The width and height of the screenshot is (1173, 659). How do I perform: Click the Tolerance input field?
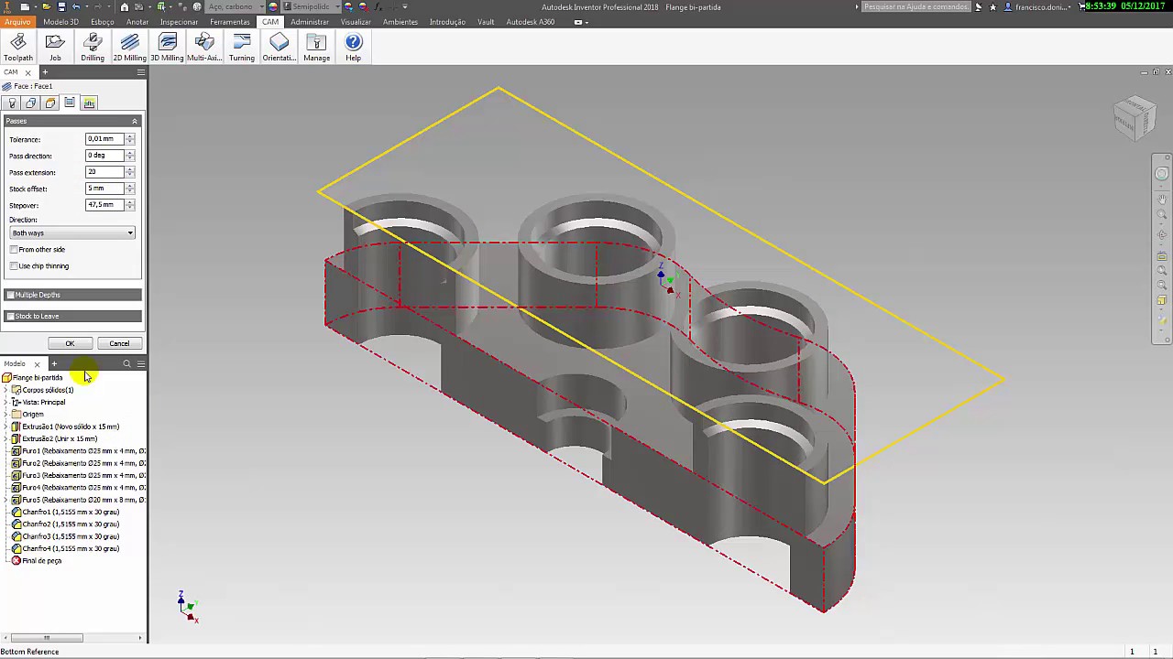click(x=104, y=139)
